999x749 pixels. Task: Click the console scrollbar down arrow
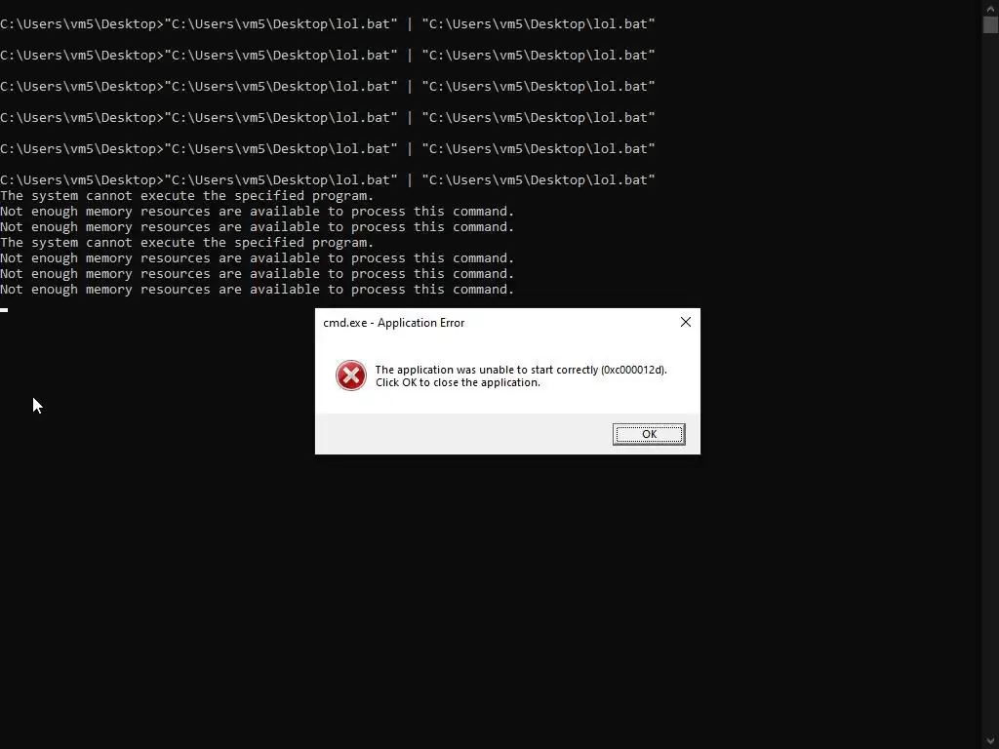pyautogui.click(x=990, y=741)
